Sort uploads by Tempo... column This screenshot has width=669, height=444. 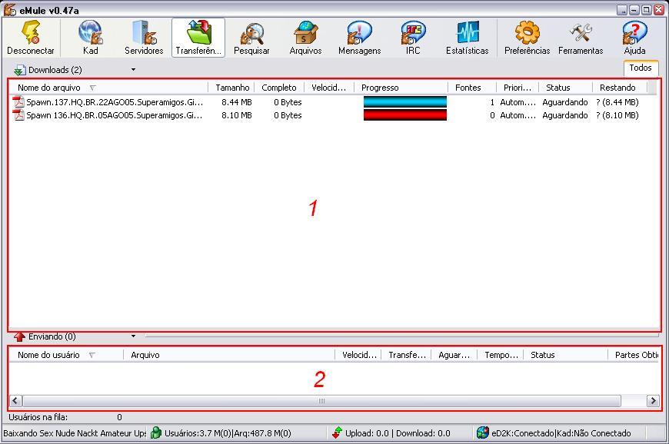(501, 355)
